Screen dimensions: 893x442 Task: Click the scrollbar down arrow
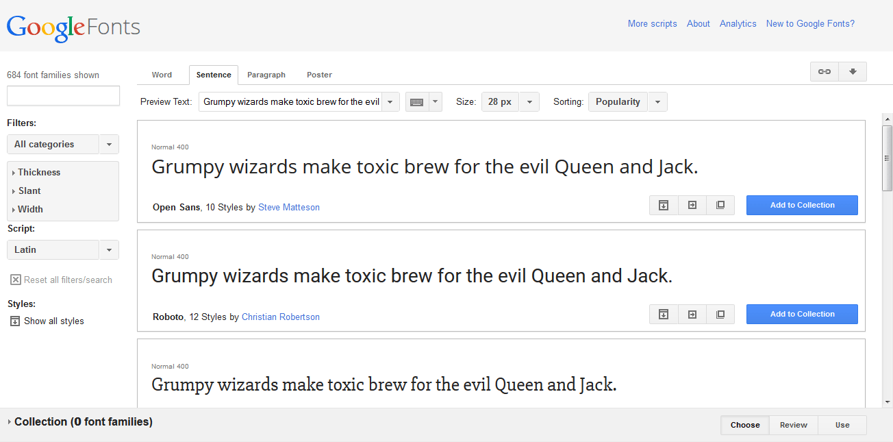coord(888,402)
